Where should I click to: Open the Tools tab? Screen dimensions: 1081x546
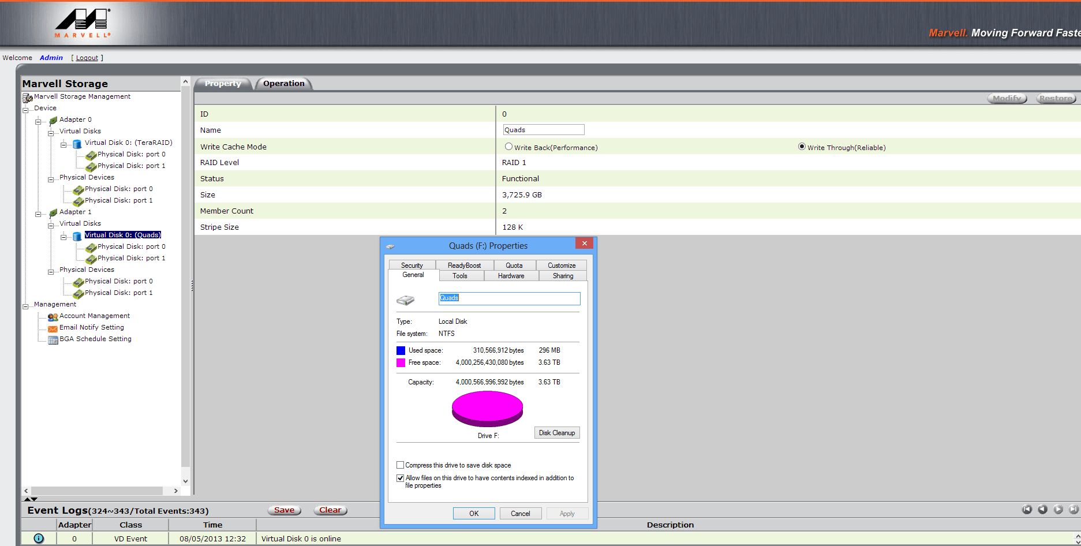tap(460, 276)
